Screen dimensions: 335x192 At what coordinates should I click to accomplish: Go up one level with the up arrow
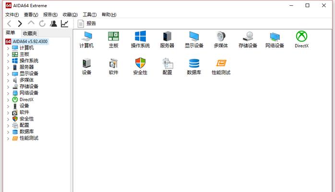(31, 23)
